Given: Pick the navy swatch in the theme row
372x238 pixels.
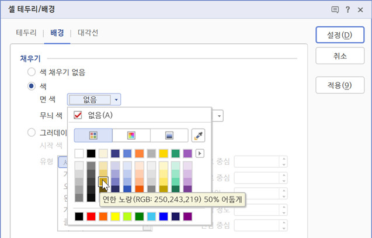Looking at the screenshot, I should point(115,153).
